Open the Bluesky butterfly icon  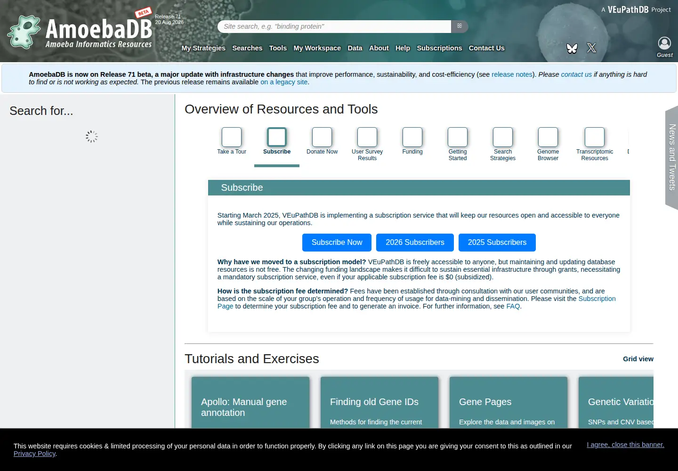572,48
